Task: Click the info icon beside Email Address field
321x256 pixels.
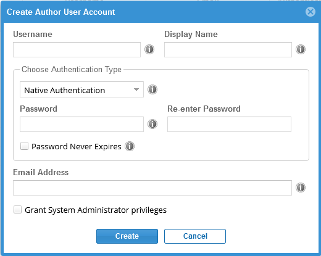Action: coord(301,188)
